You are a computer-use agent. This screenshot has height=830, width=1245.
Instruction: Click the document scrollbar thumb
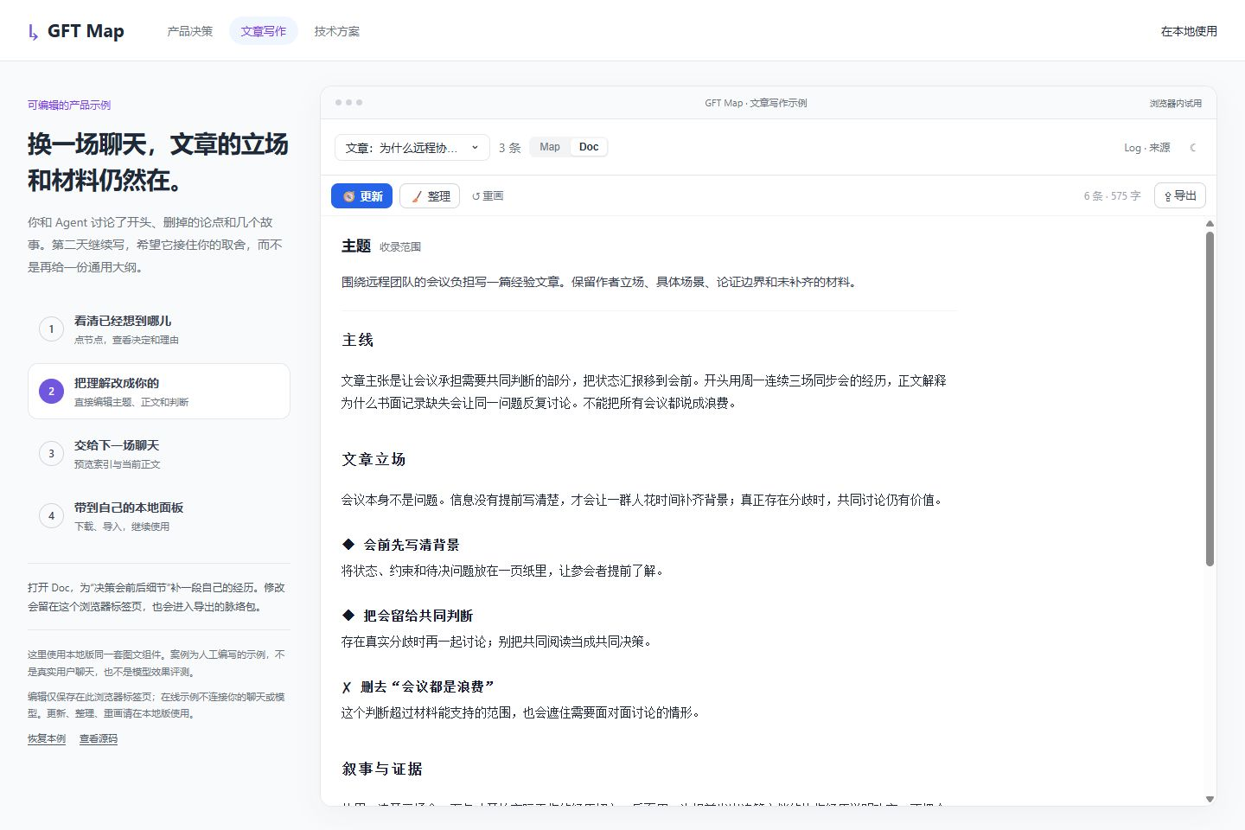coord(1210,399)
